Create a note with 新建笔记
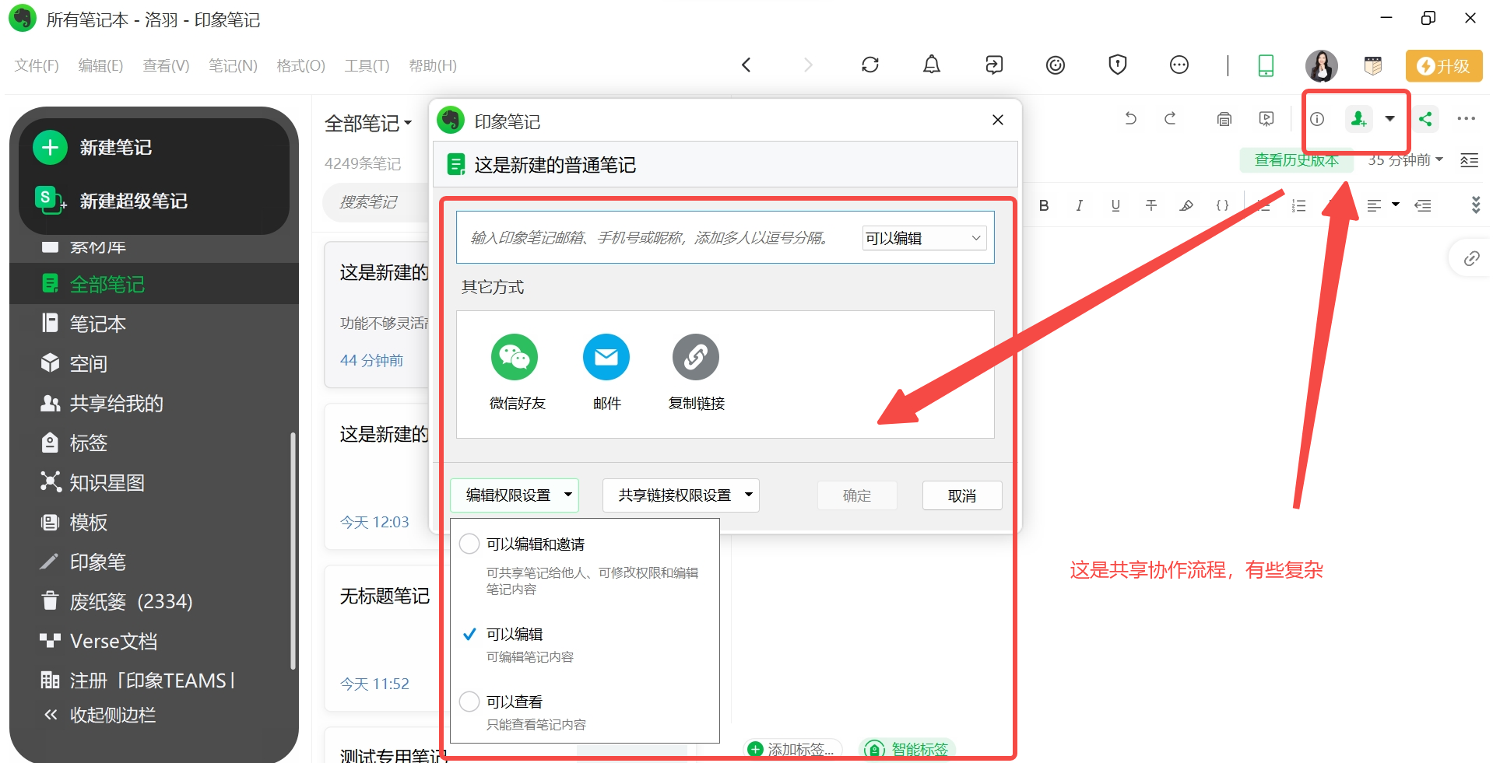Screen dimensions: 1493x763 93,147
